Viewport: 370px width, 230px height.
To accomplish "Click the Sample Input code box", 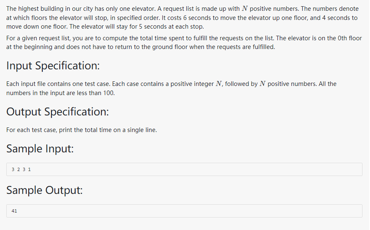I will point(184,169).
